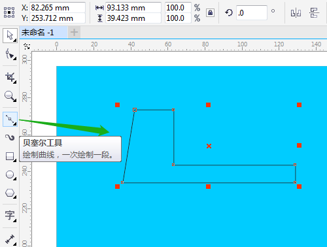
Task: Click the Y position field
Action: [58, 18]
